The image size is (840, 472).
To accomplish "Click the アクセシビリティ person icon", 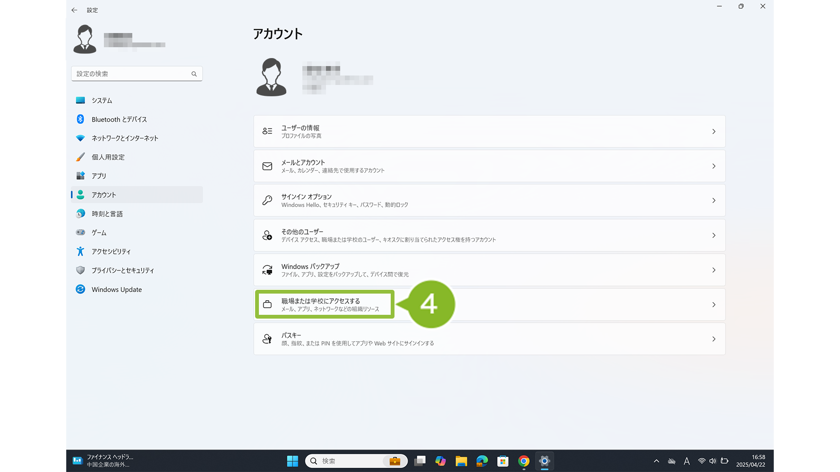I will click(80, 252).
